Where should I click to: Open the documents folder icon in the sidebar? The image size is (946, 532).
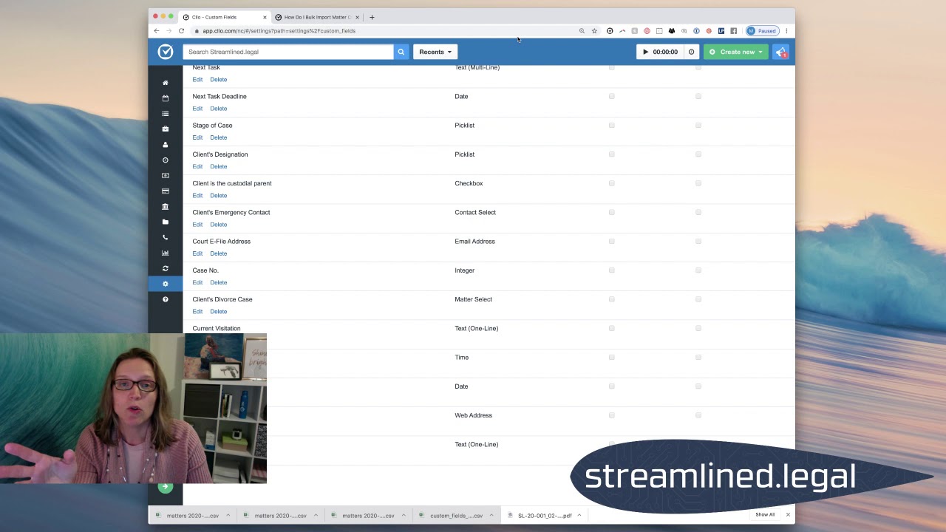pos(166,222)
